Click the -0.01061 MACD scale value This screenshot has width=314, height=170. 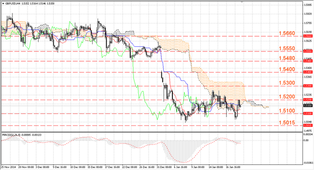coord(308,163)
